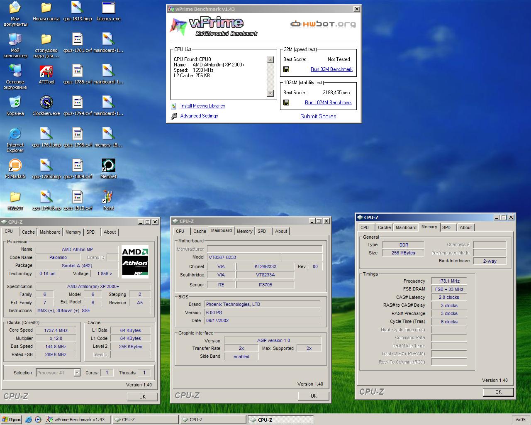Click media player quick launch icon in taskbar

tap(38, 420)
